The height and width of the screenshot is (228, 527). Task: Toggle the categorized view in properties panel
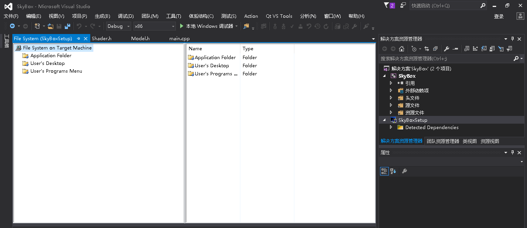[x=384, y=171]
